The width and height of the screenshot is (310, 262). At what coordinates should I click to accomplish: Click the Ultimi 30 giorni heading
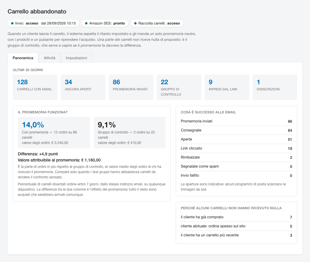click(x=28, y=70)
